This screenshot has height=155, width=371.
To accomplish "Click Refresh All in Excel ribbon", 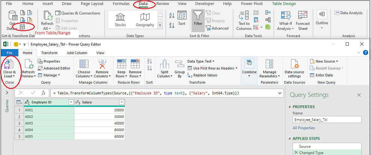I will (x=47, y=21).
